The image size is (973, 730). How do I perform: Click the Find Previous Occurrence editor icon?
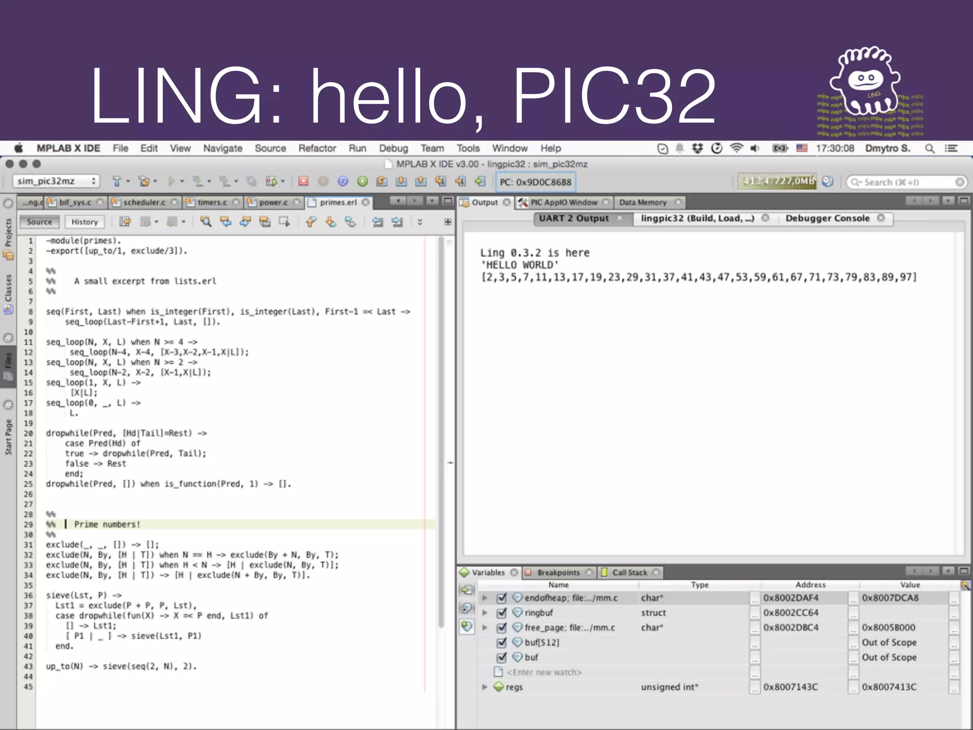[226, 221]
